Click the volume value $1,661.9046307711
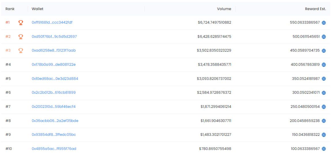Viewport: 331px width, 156px height. 216,121
